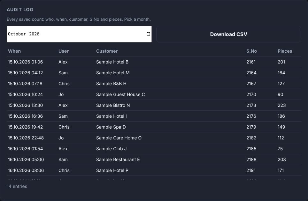Screen dimensions: 308x201
Task: Click pieces value 201
Action: (x=281, y=62)
